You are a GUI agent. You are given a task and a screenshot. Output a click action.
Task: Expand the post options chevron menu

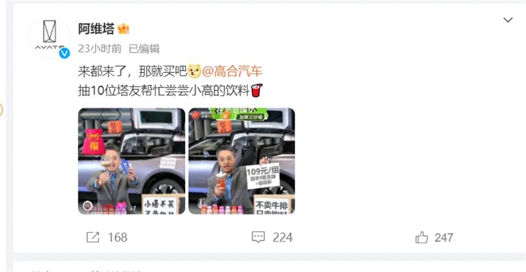pyautogui.click(x=508, y=20)
